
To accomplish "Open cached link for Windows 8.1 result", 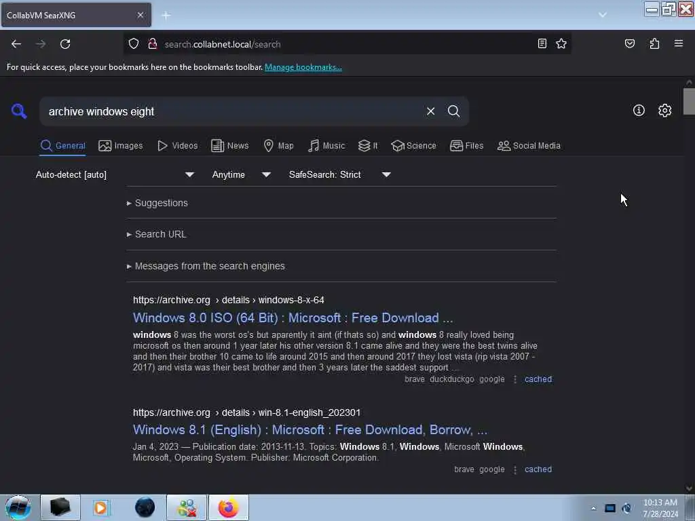I will pyautogui.click(x=538, y=469).
